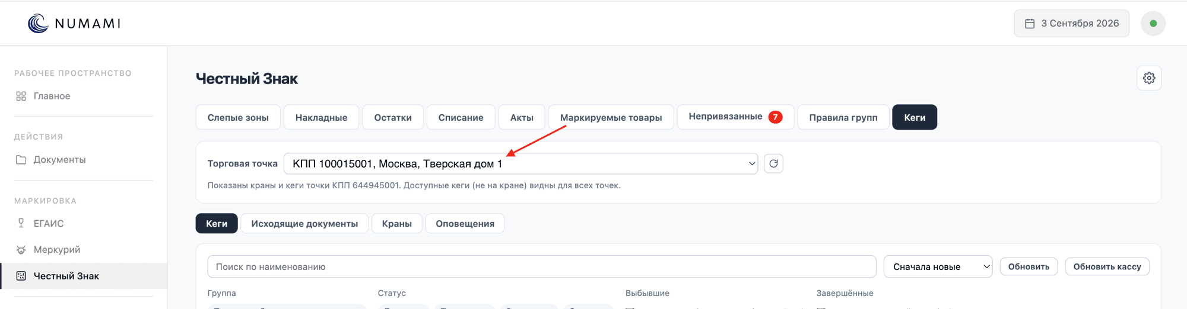Screen dimensions: 1187x309
Task: Open the Оповещения sub-tab
Action: 465,223
